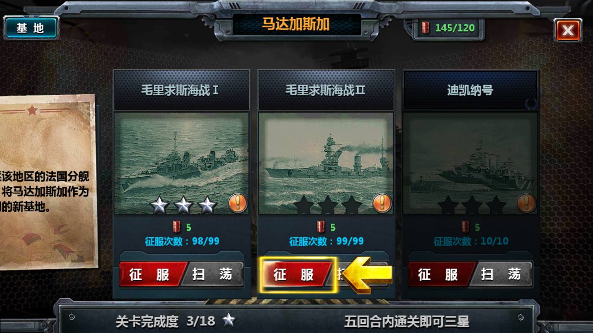Click fuel cost icon under 迪凯纳号
This screenshot has height=333, width=593.
[465, 227]
